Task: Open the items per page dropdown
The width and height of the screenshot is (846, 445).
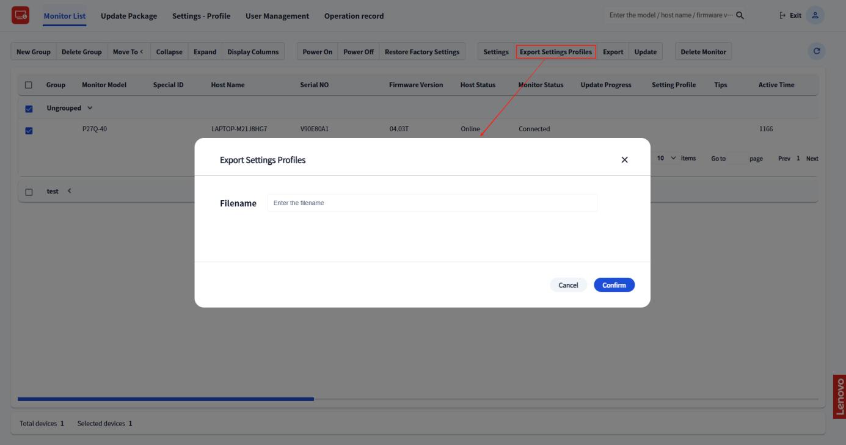Action: click(666, 159)
